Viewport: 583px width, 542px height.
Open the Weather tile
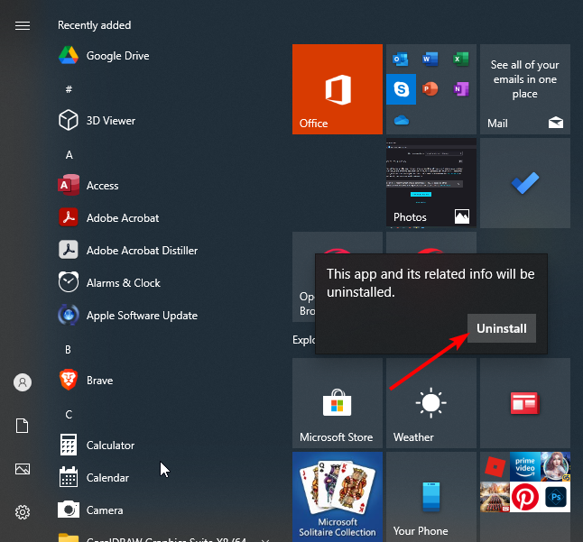(430, 403)
